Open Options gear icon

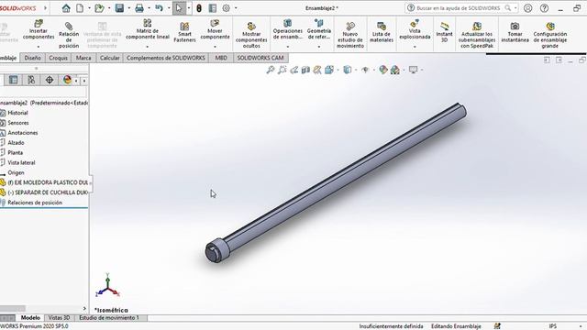[x=227, y=8]
